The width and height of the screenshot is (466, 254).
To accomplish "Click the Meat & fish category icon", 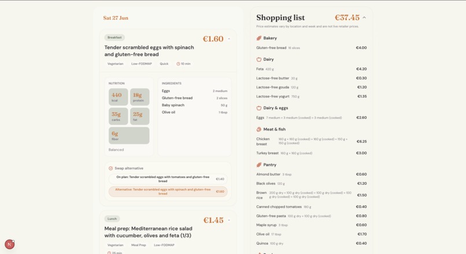I will [259, 129].
